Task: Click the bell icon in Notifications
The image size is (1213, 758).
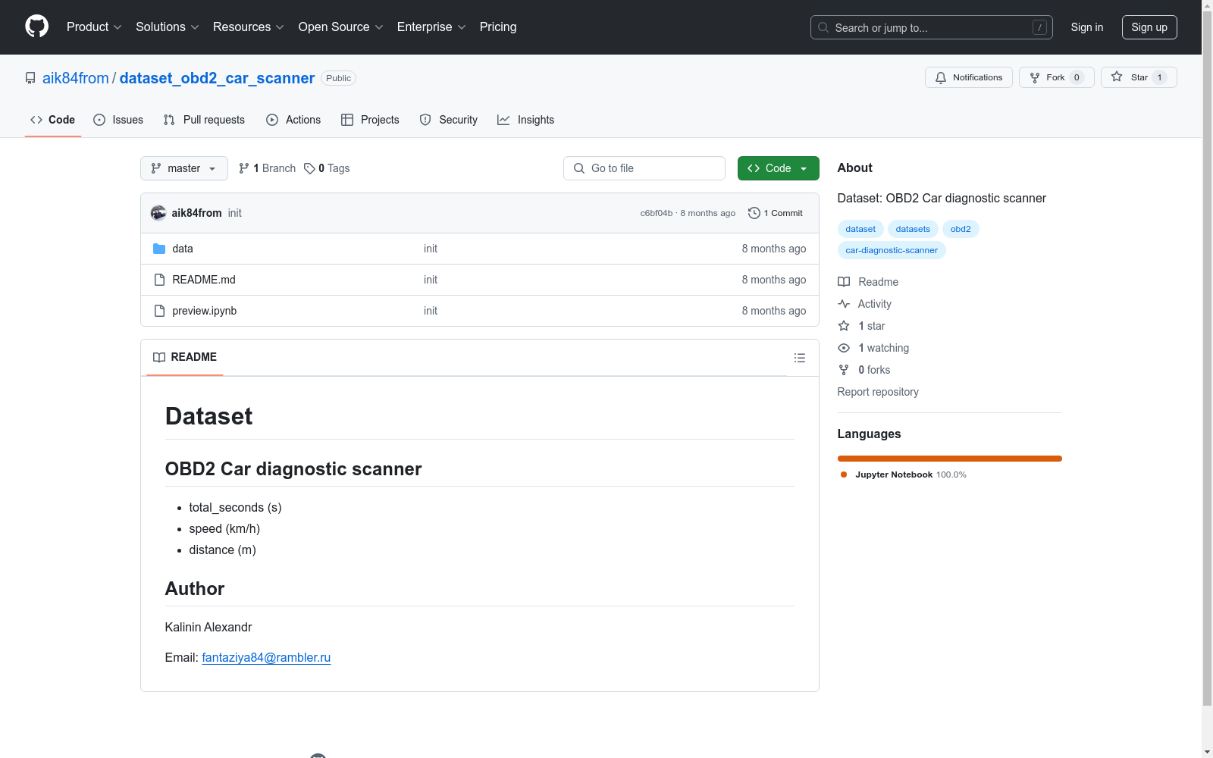Action: click(941, 77)
